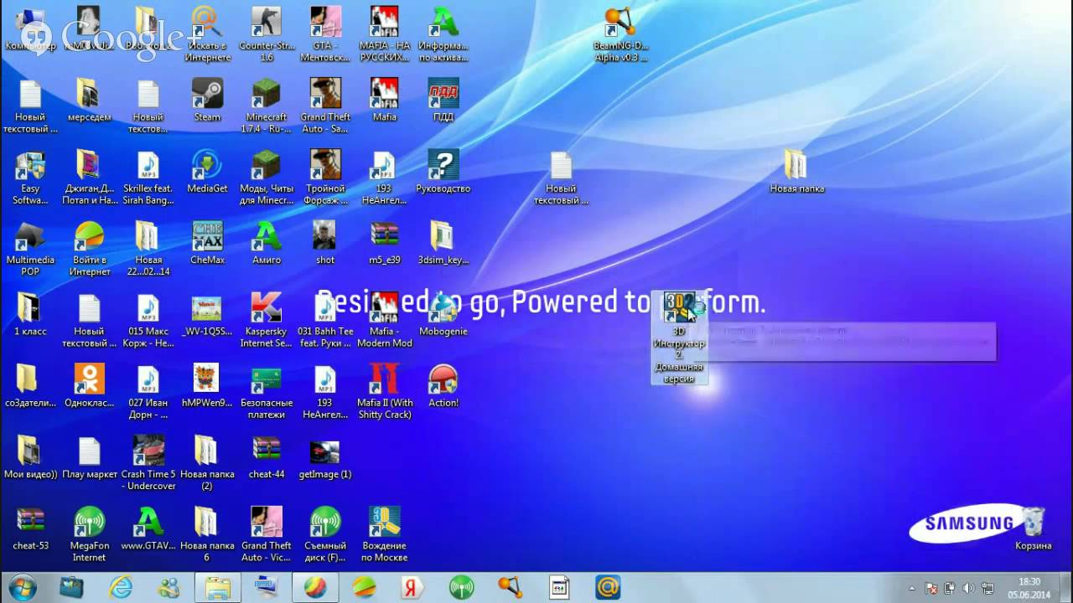Select the cheat-44 archive file
Viewport: 1073px width, 603px height.
(267, 456)
